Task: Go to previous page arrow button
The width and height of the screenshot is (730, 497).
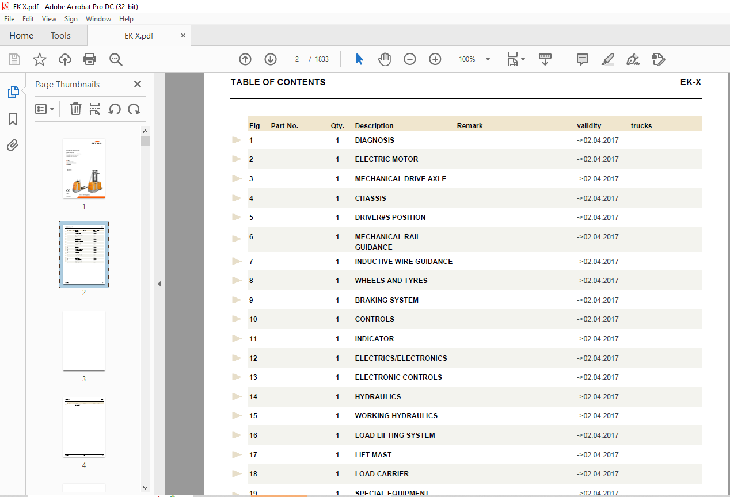Action: click(x=245, y=59)
